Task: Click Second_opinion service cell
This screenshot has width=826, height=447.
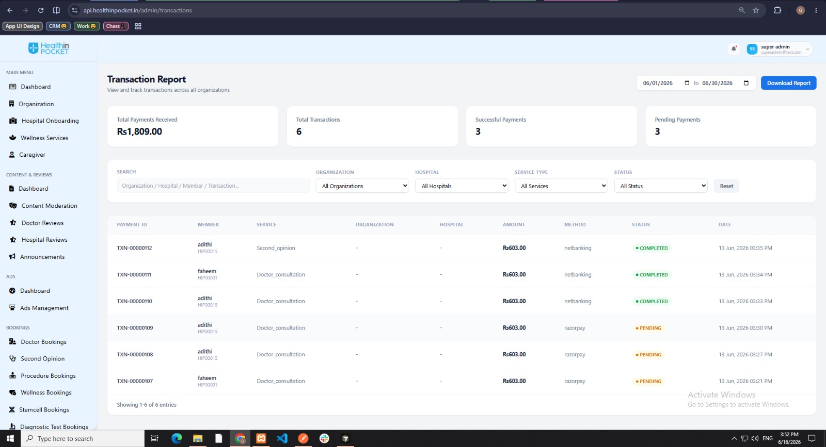Action: point(276,248)
